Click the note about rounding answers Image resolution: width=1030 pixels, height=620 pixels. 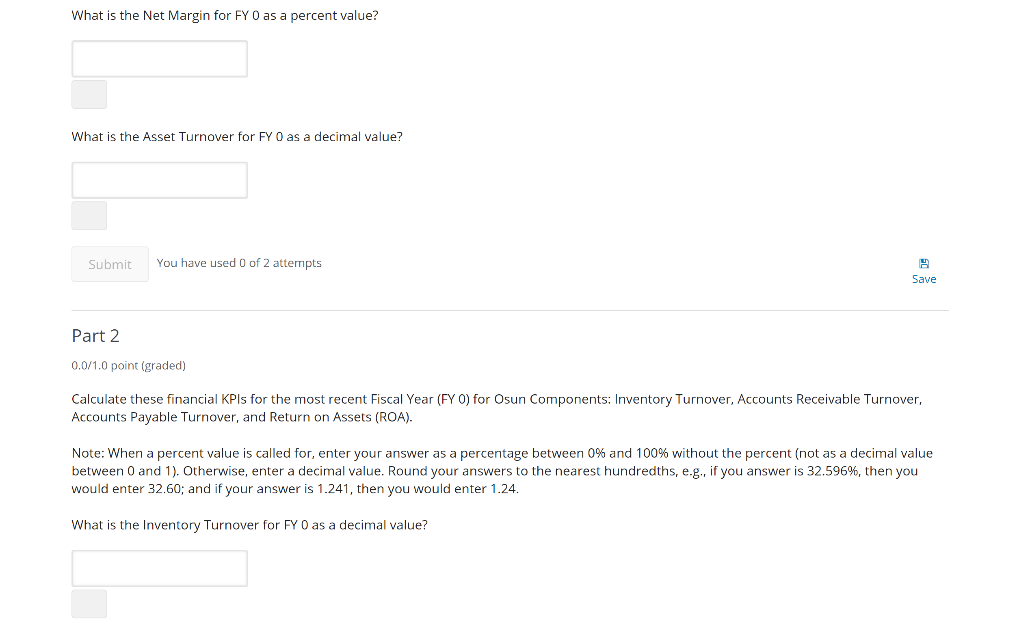tap(502, 471)
